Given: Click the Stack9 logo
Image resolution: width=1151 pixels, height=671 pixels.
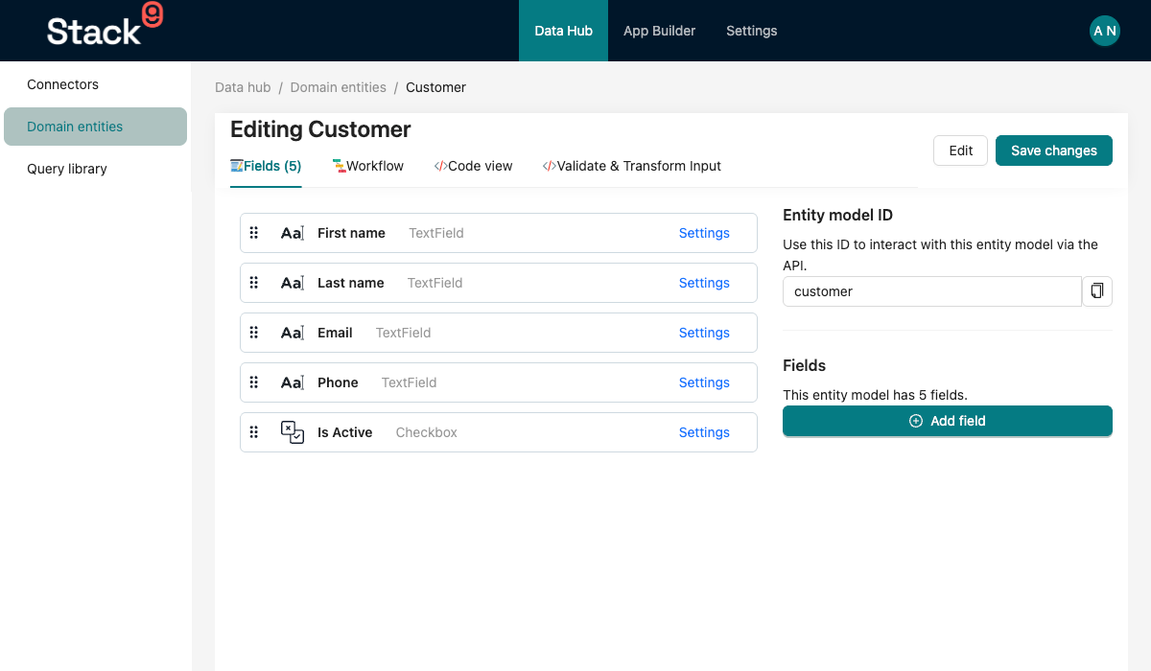Looking at the screenshot, I should pos(105,26).
